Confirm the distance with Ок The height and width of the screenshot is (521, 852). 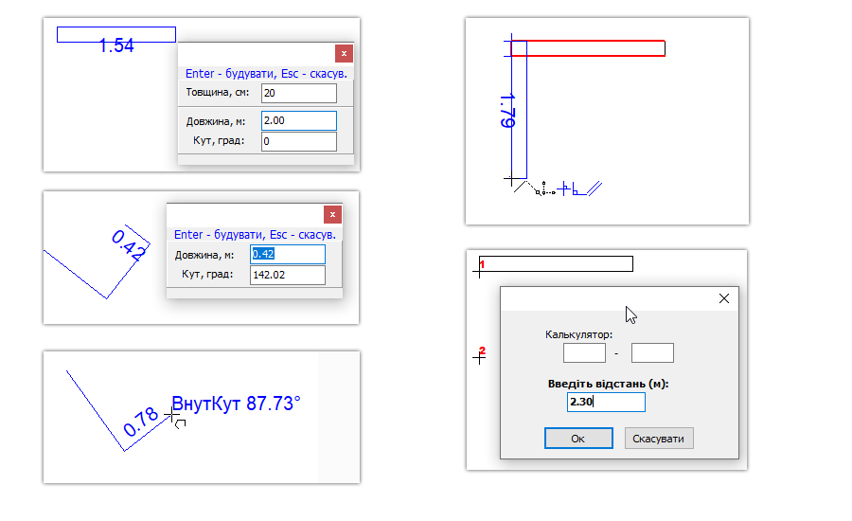click(578, 439)
